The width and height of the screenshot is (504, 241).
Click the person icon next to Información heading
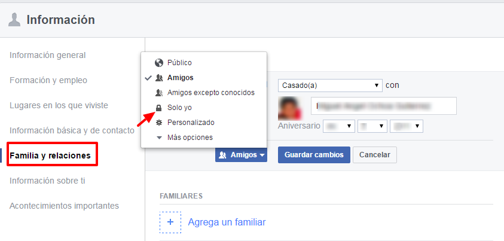pos(14,20)
